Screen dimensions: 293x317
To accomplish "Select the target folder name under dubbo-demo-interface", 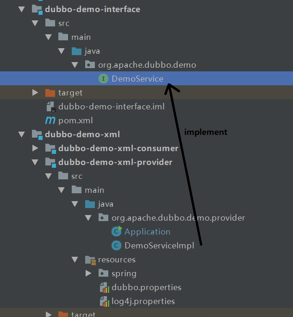I will click(x=70, y=93).
